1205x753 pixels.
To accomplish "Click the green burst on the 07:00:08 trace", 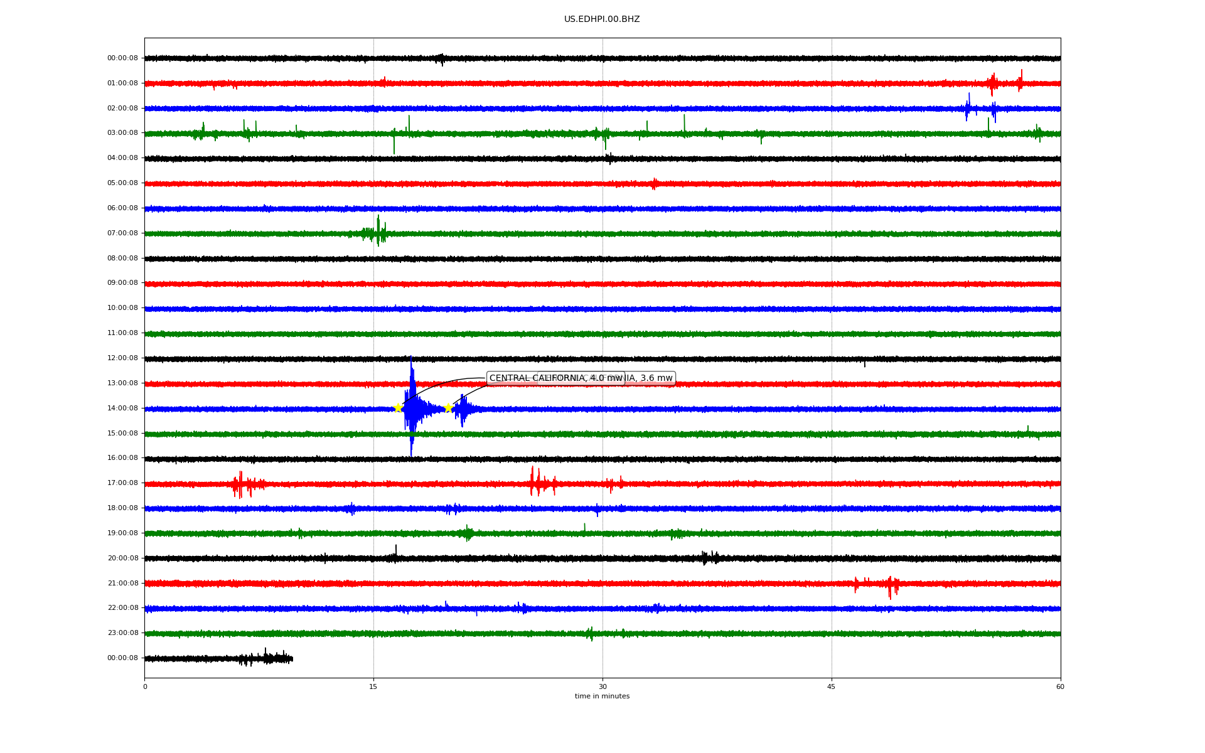I will [378, 232].
